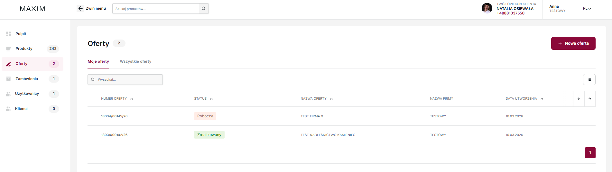Select the Moje oferty tab

[x=98, y=61]
